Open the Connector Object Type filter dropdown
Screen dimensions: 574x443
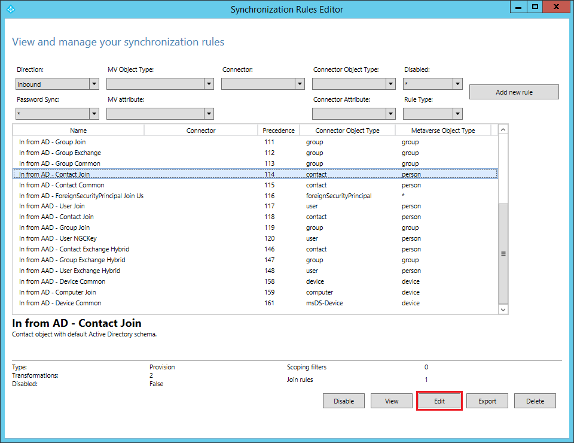(x=390, y=83)
